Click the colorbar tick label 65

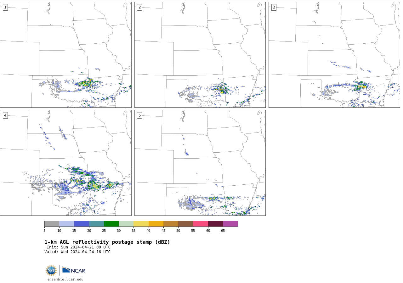click(223, 231)
